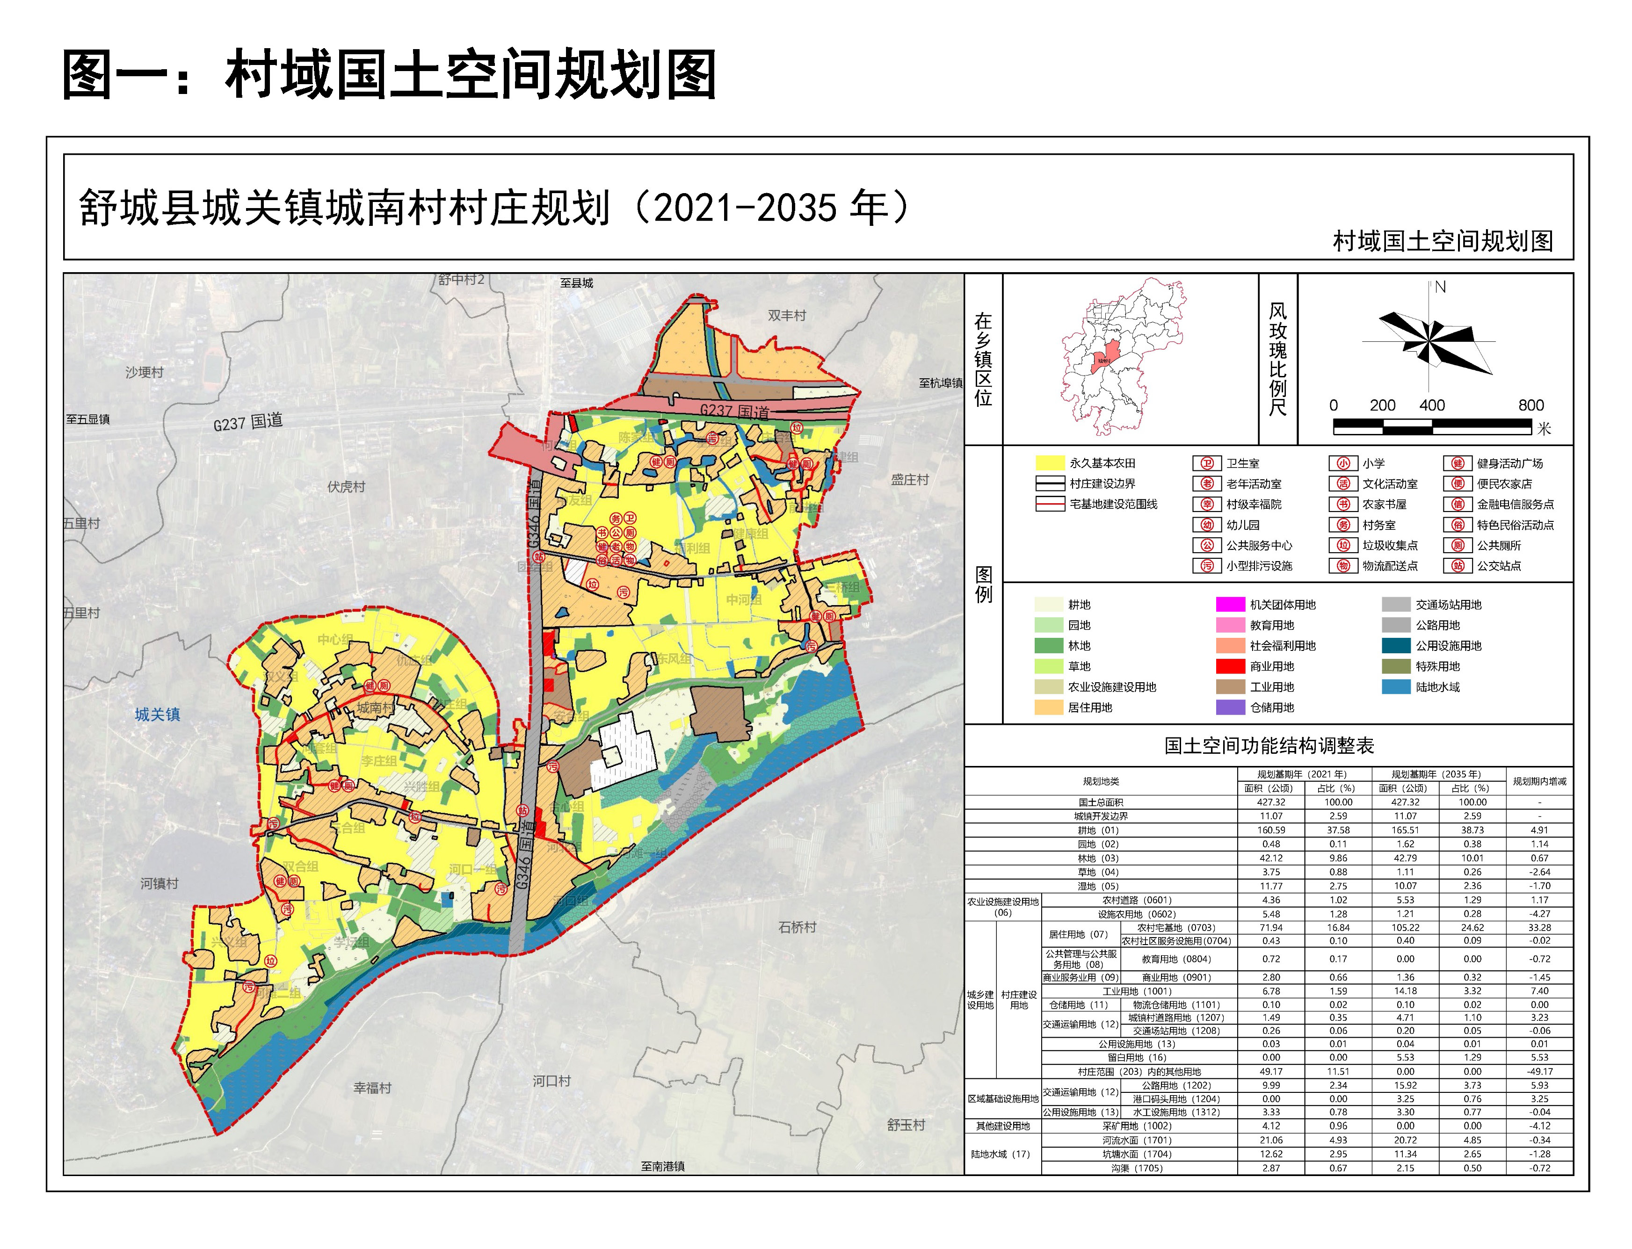
Task: Click the 公交站点 legend icon
Action: click(x=1458, y=566)
